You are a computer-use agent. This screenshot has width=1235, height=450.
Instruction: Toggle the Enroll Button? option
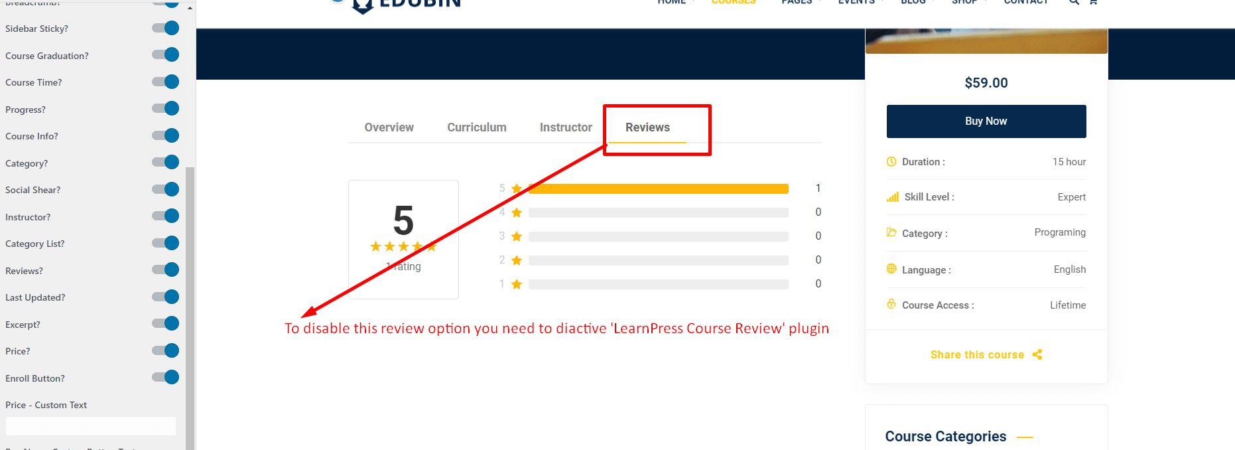pyautogui.click(x=166, y=377)
